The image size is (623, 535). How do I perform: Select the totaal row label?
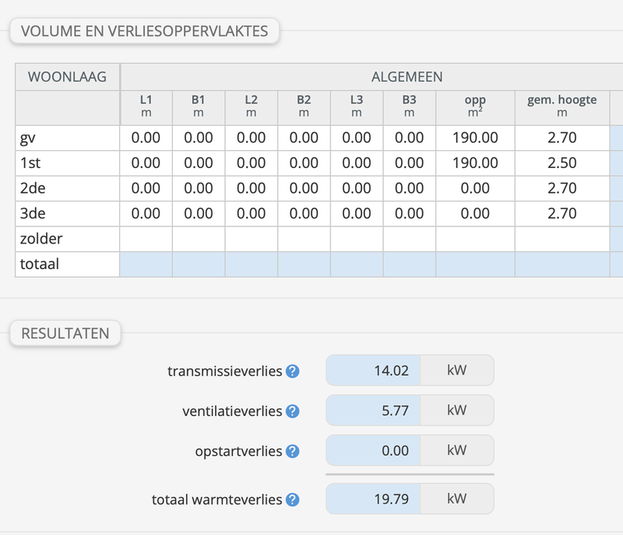click(40, 264)
